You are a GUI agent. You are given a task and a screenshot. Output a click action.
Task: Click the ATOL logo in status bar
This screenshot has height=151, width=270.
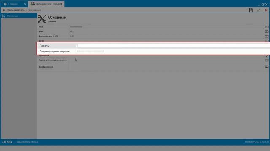(x=7, y=142)
